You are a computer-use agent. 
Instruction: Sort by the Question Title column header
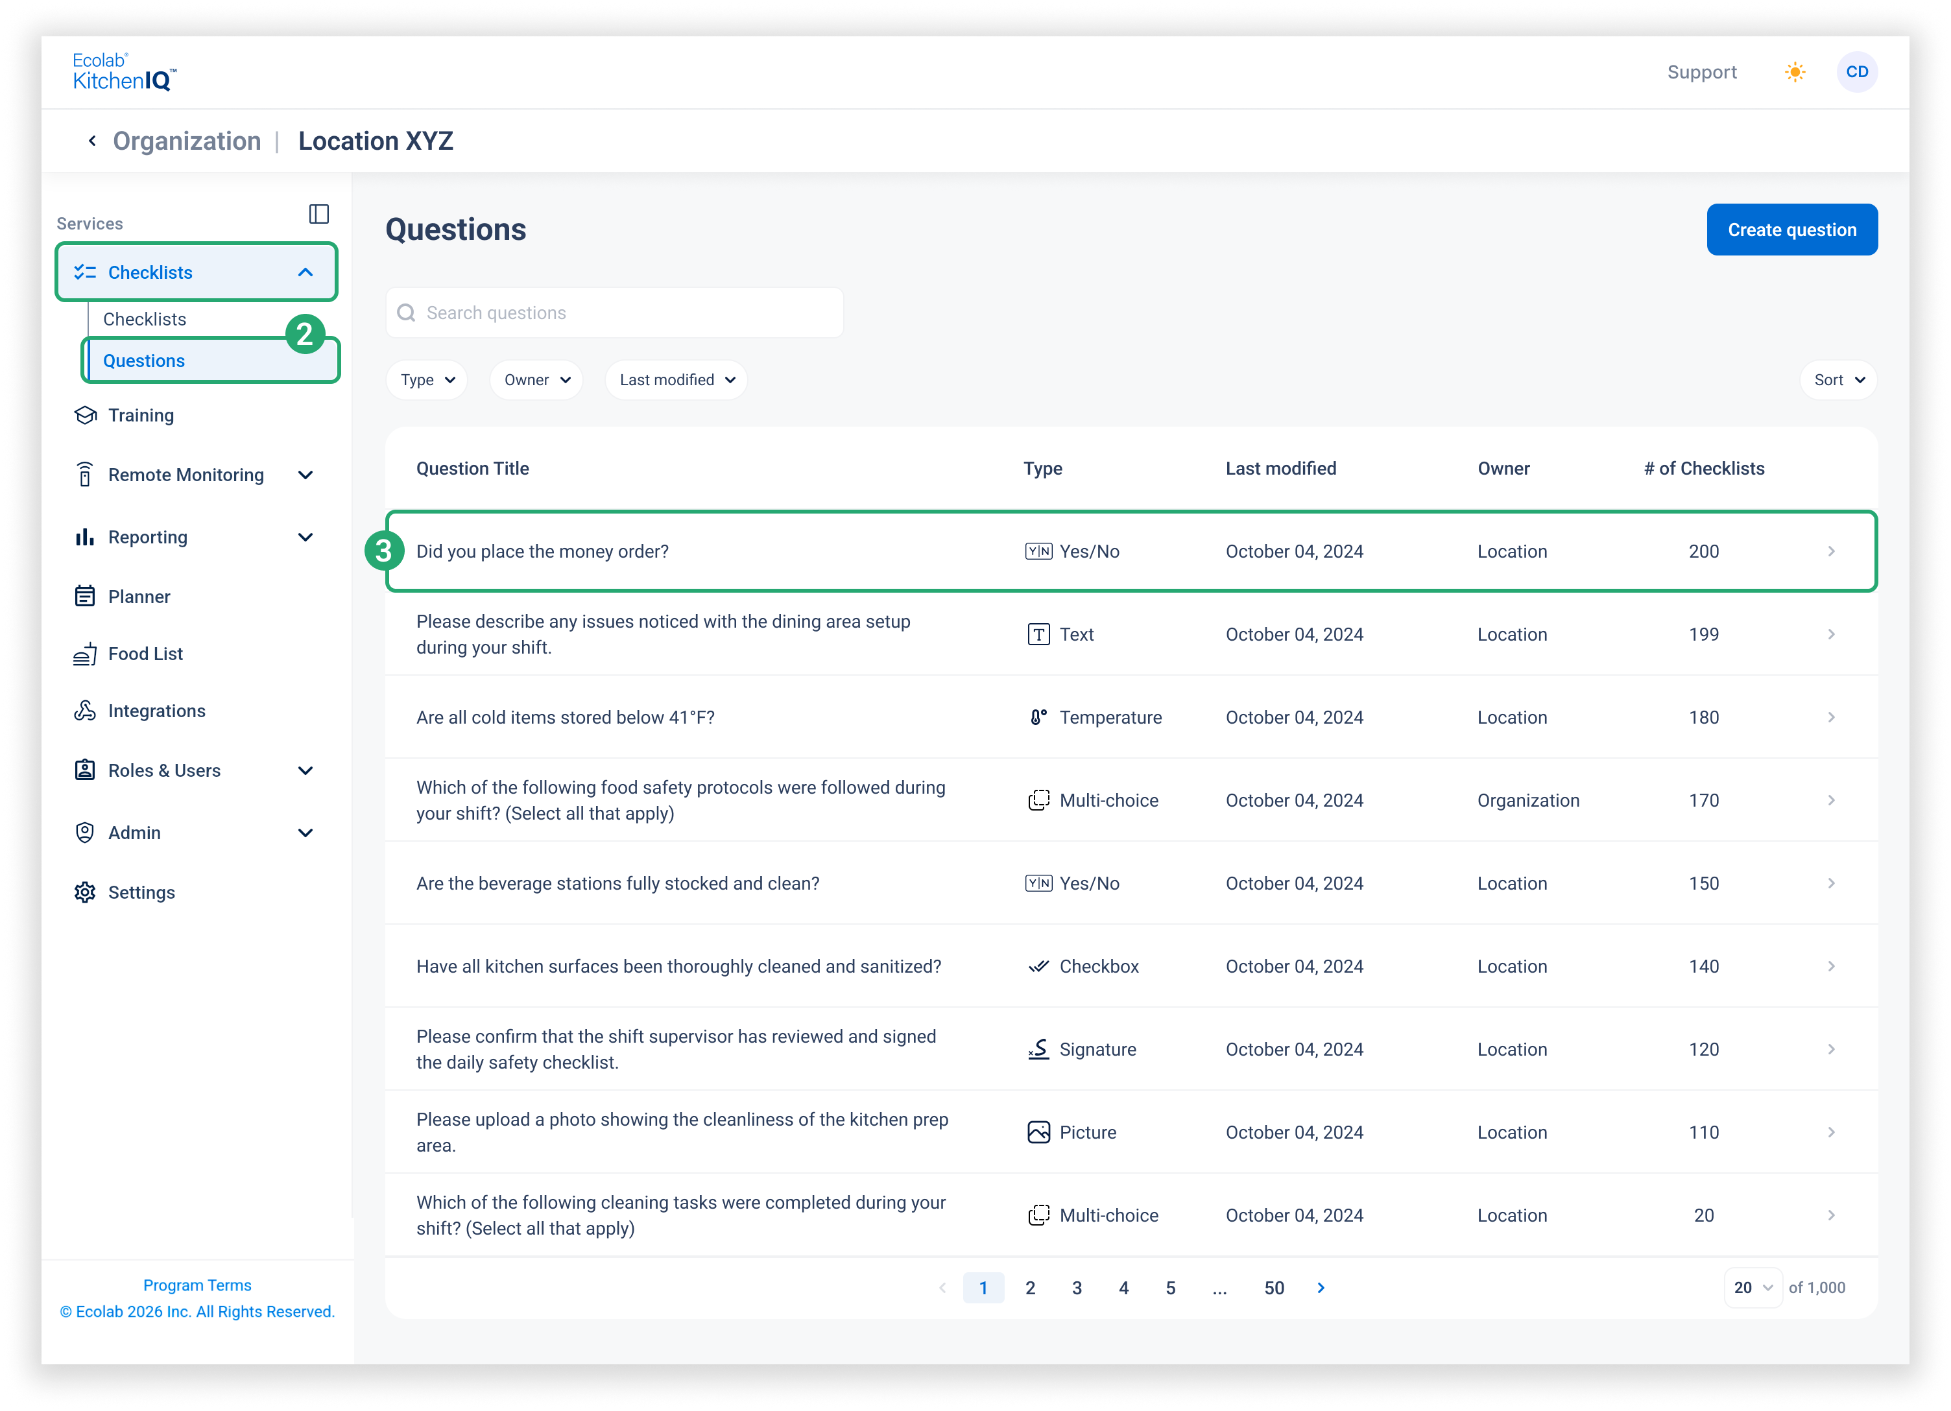point(472,469)
